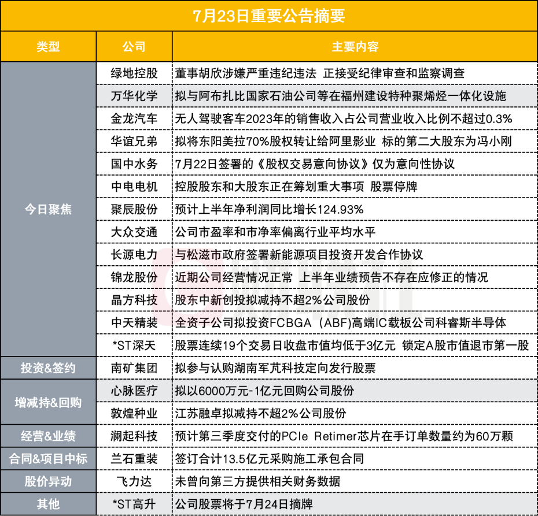538x516 pixels.
Task: Click company name 敦煌种业
Action: pos(134,414)
